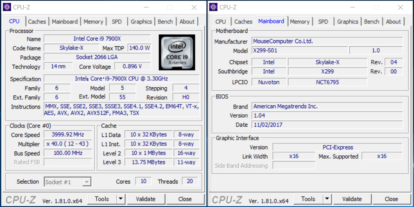The height and width of the screenshot is (207, 414).
Task: Click chipset Rev. value '04'
Action: [394, 62]
